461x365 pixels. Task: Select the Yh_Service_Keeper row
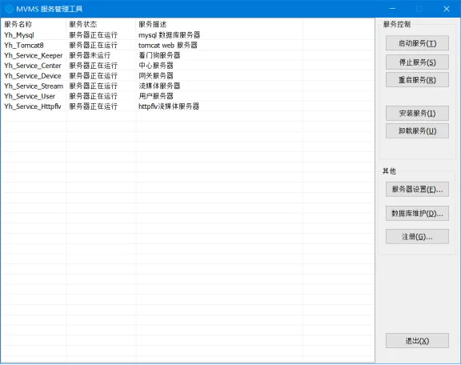pyautogui.click(x=187, y=55)
